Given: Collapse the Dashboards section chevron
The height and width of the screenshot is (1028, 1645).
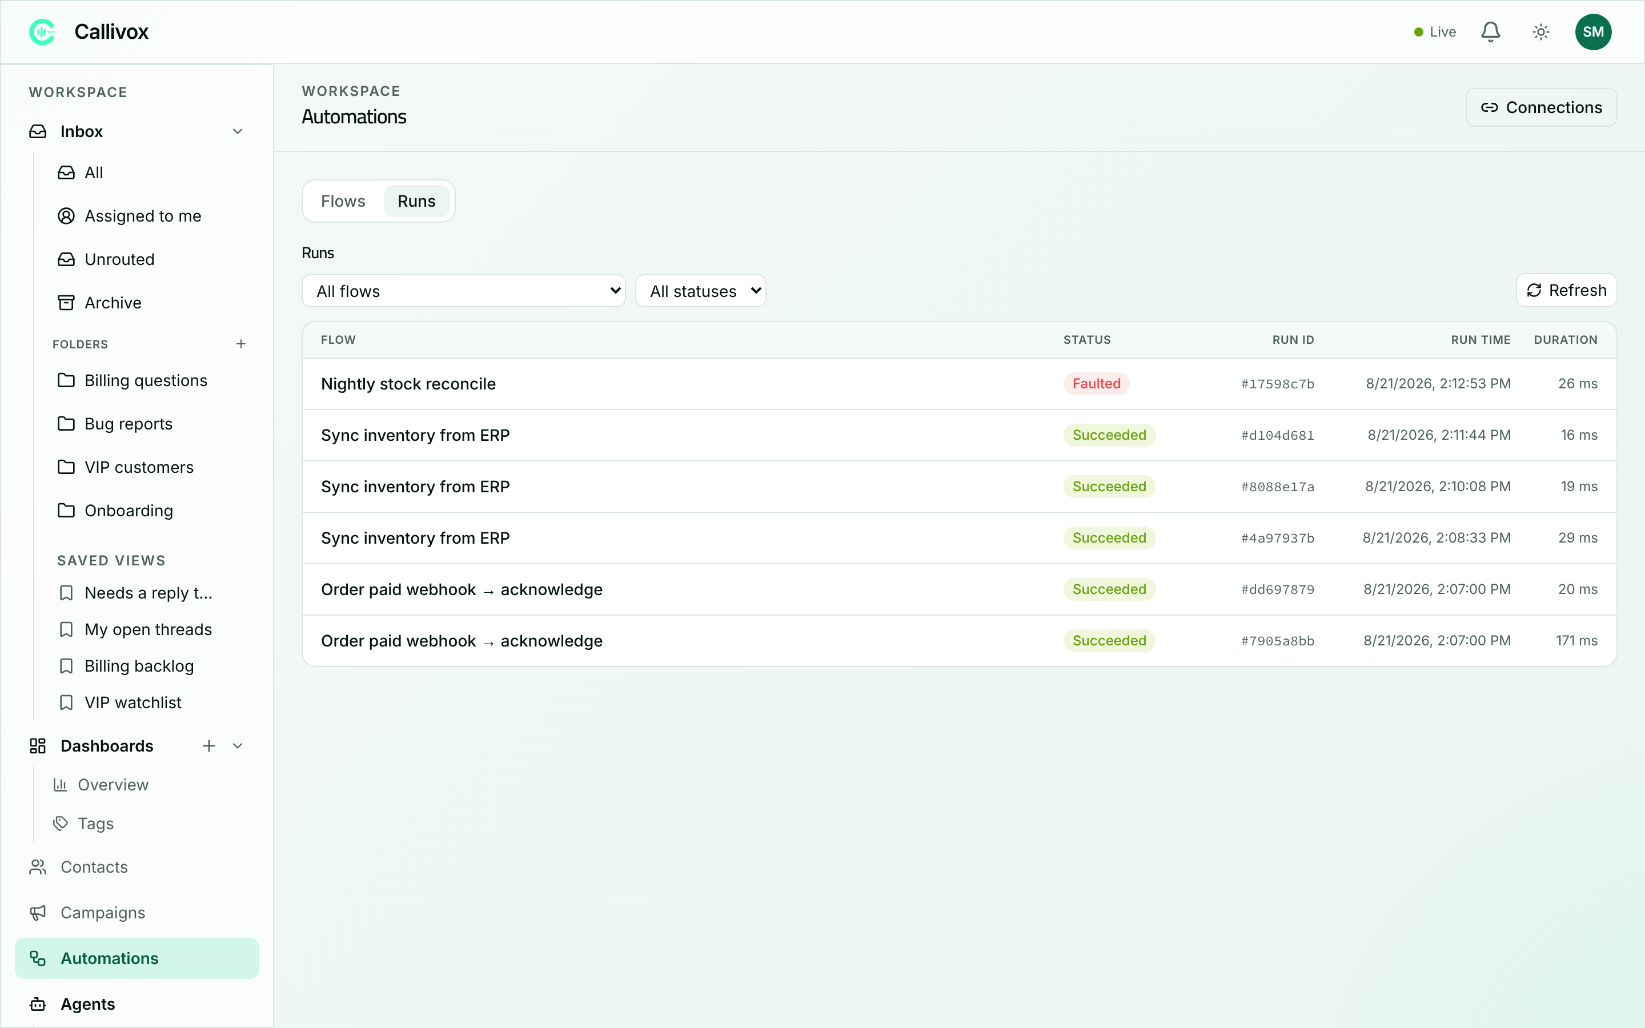Looking at the screenshot, I should (x=238, y=746).
